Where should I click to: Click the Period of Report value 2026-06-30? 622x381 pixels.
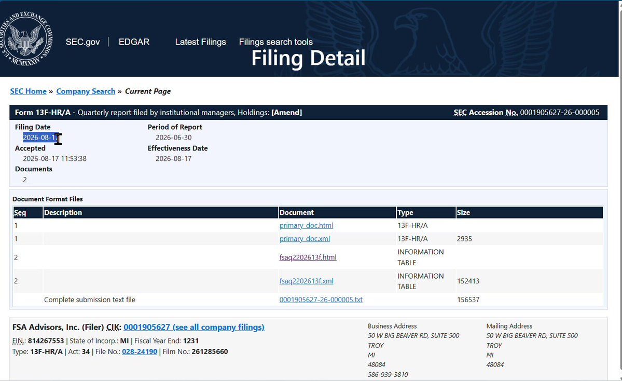[x=173, y=138]
